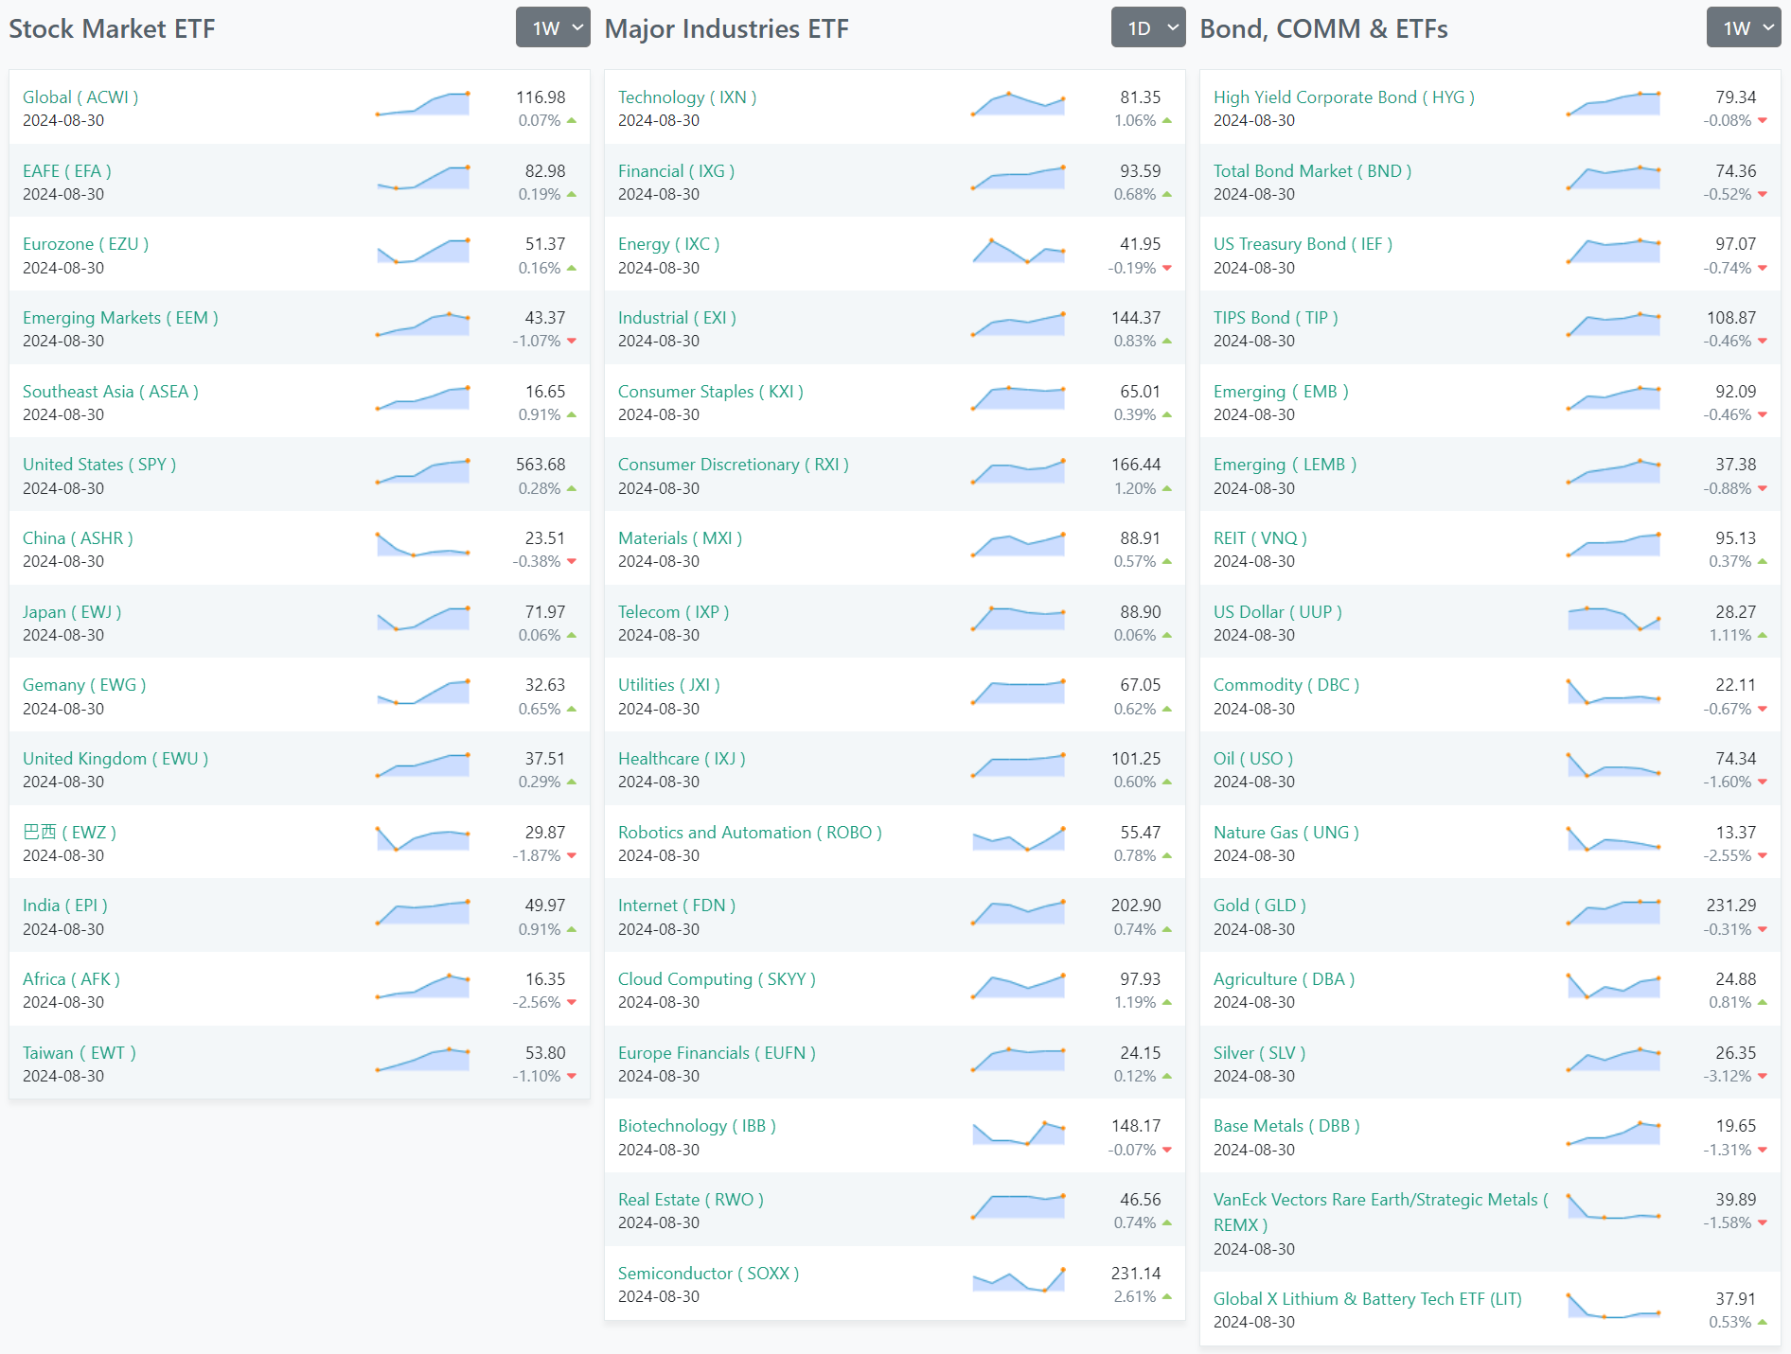Viewport: 1791px width, 1354px height.
Task: Open the Major Industries ETF 1D period dropdown
Action: (x=1148, y=27)
